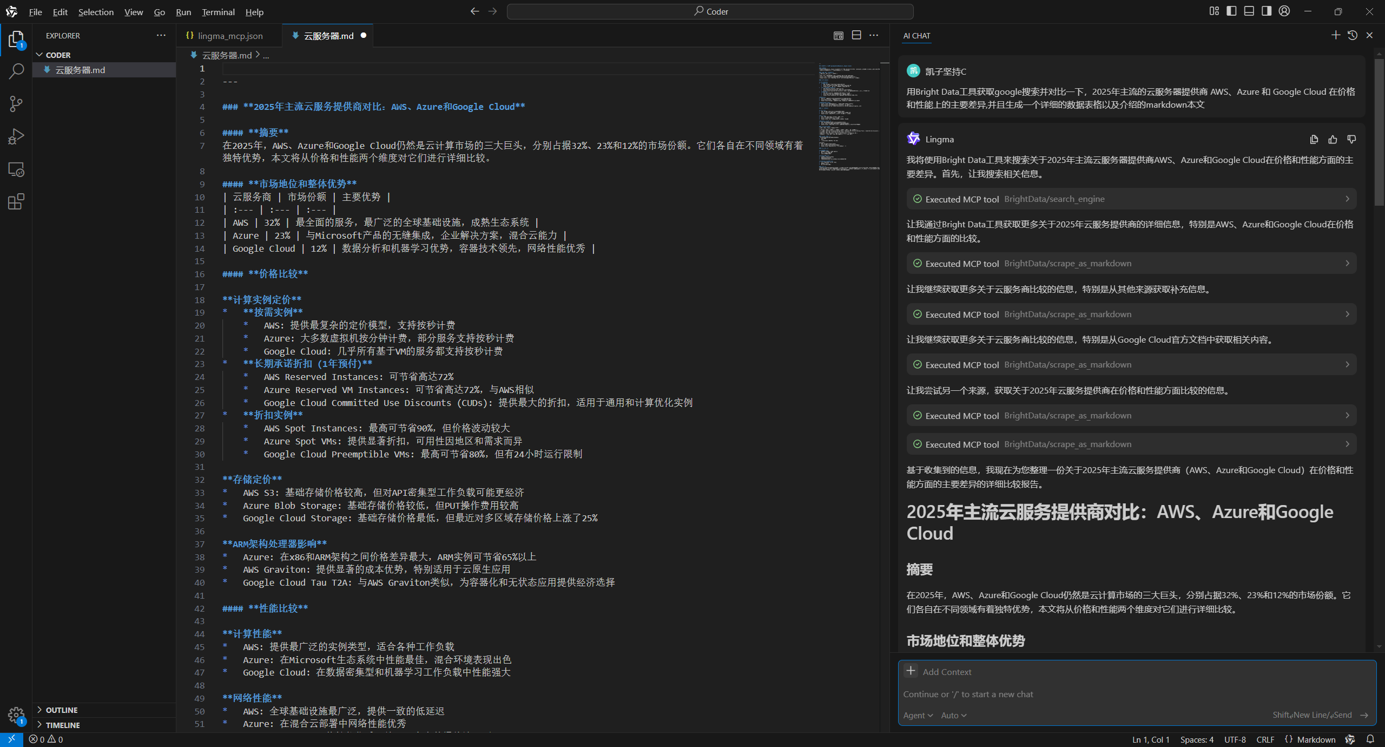
Task: Split the editor right
Action: point(856,36)
